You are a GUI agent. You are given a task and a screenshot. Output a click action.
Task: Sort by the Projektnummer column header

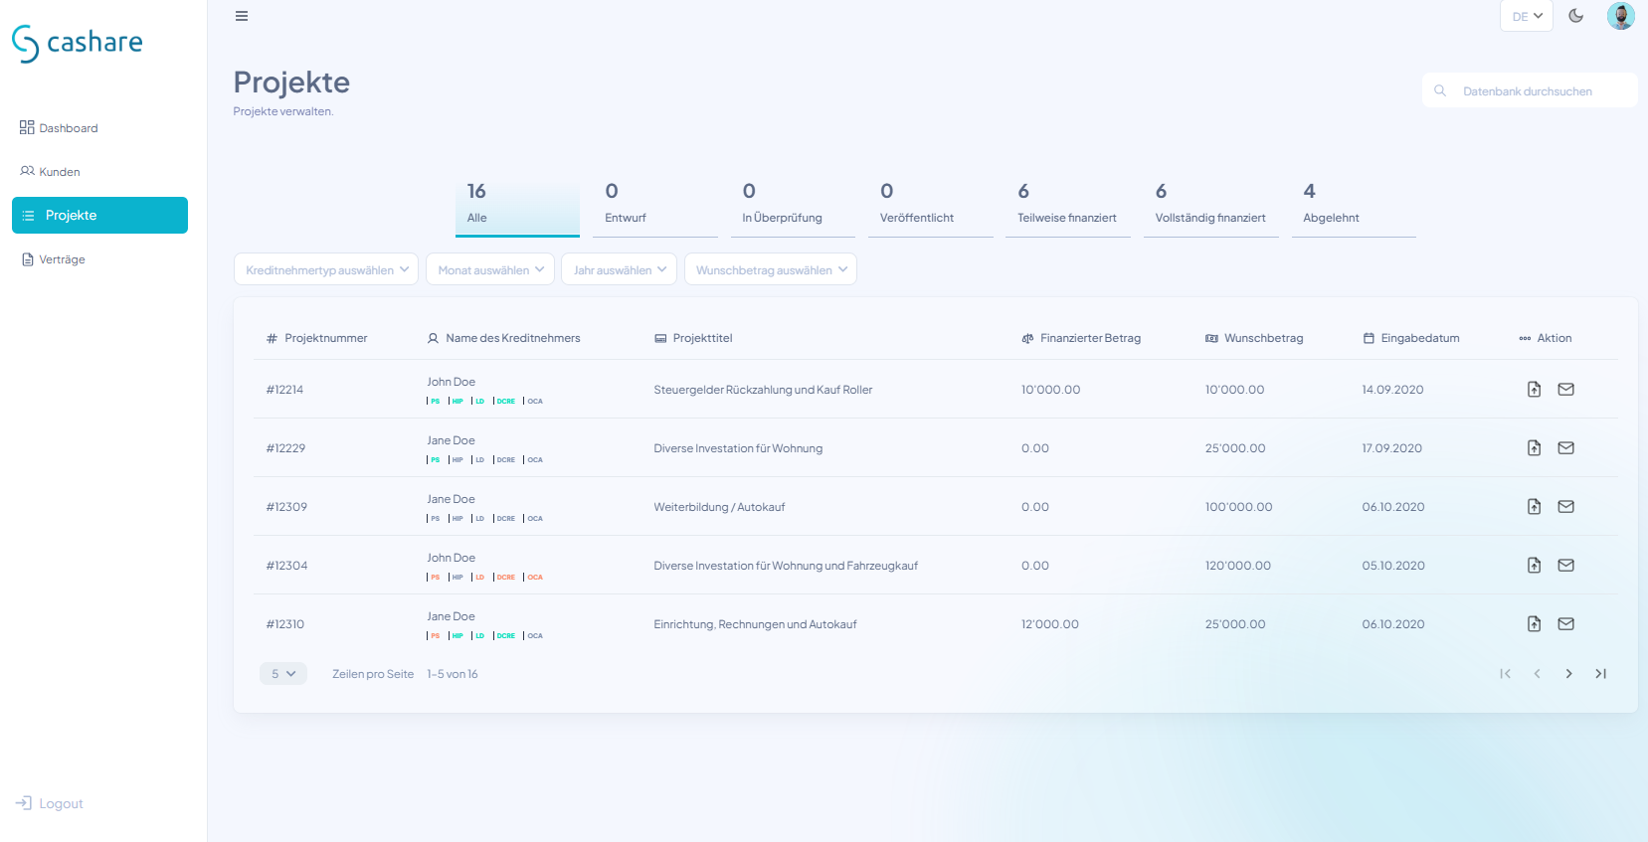(317, 339)
